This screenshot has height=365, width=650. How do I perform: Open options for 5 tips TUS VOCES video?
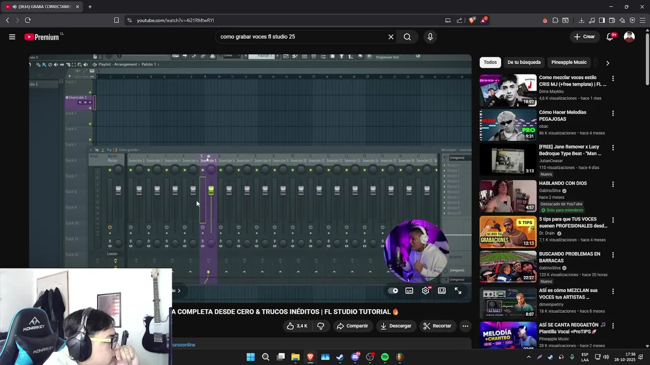613,221
